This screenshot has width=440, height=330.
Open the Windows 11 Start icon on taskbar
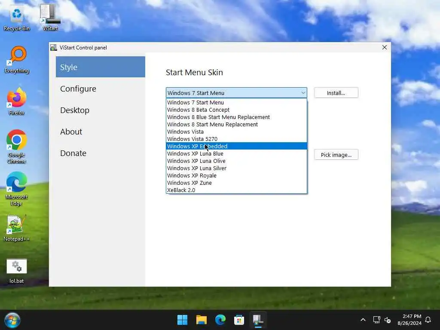point(182,320)
